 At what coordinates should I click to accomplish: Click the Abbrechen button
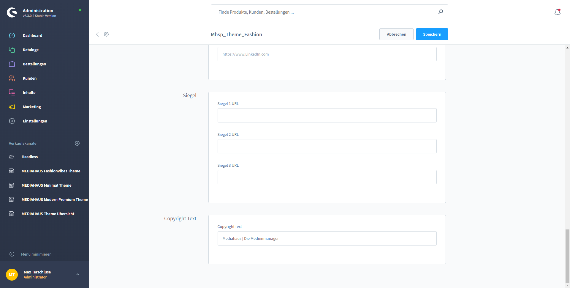tap(396, 34)
